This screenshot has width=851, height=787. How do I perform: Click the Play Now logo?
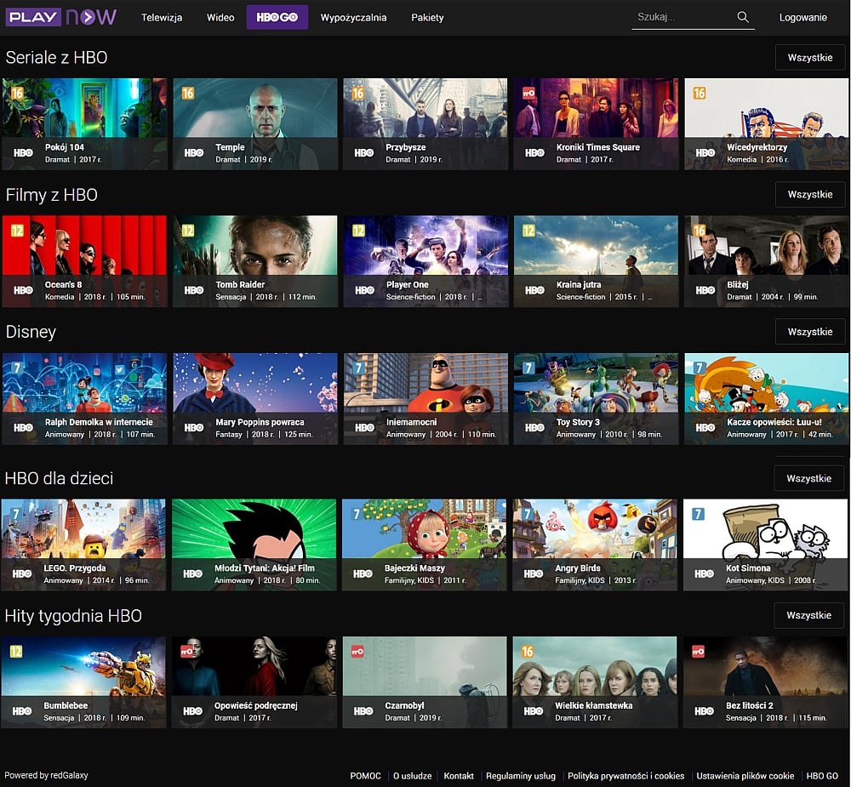point(60,17)
